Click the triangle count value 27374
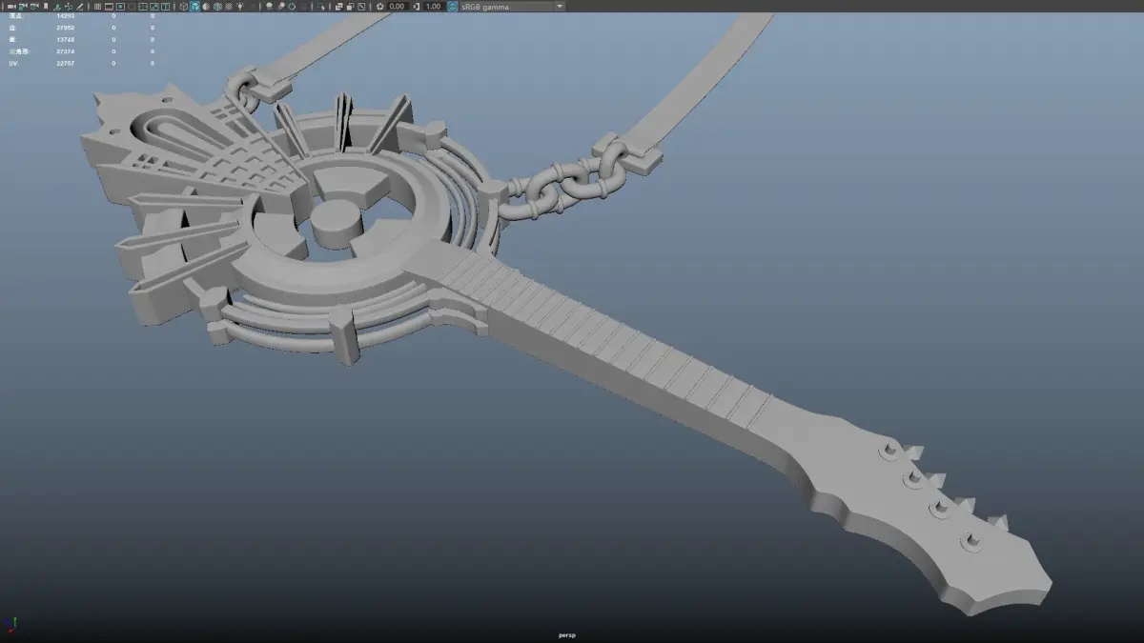The image size is (1144, 643). (x=66, y=51)
